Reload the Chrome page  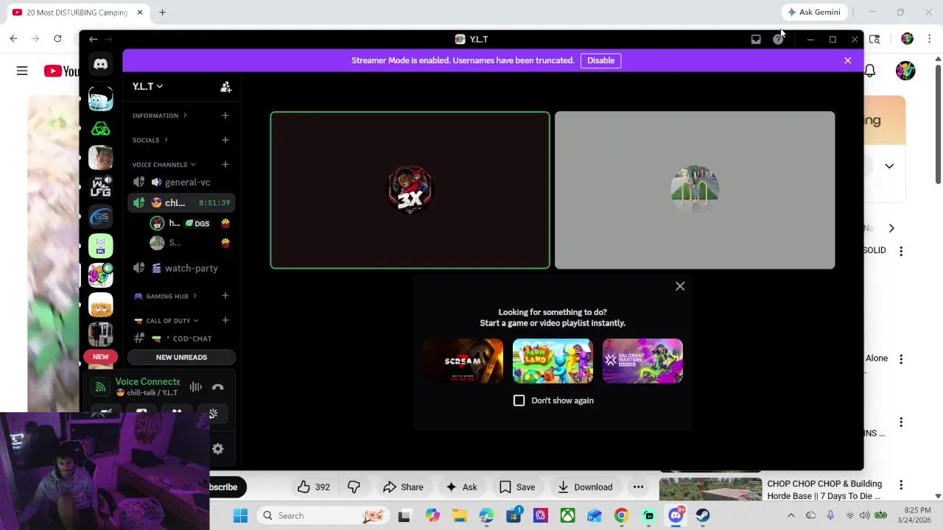coord(57,39)
